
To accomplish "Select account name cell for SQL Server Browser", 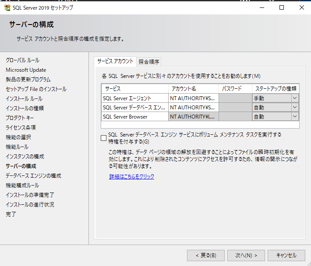I will 193,117.
